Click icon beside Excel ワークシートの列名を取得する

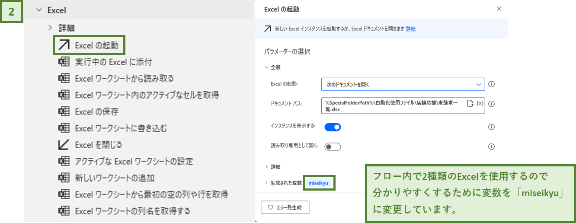click(x=64, y=211)
